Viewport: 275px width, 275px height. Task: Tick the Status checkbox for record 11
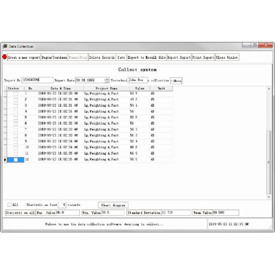pyautogui.click(x=16, y=154)
